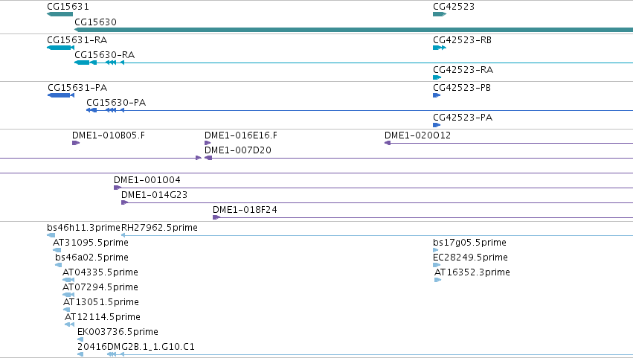The height and width of the screenshot is (358, 633).
Task: Click the AT12114.5prime EST glyph
Action: 69,325
